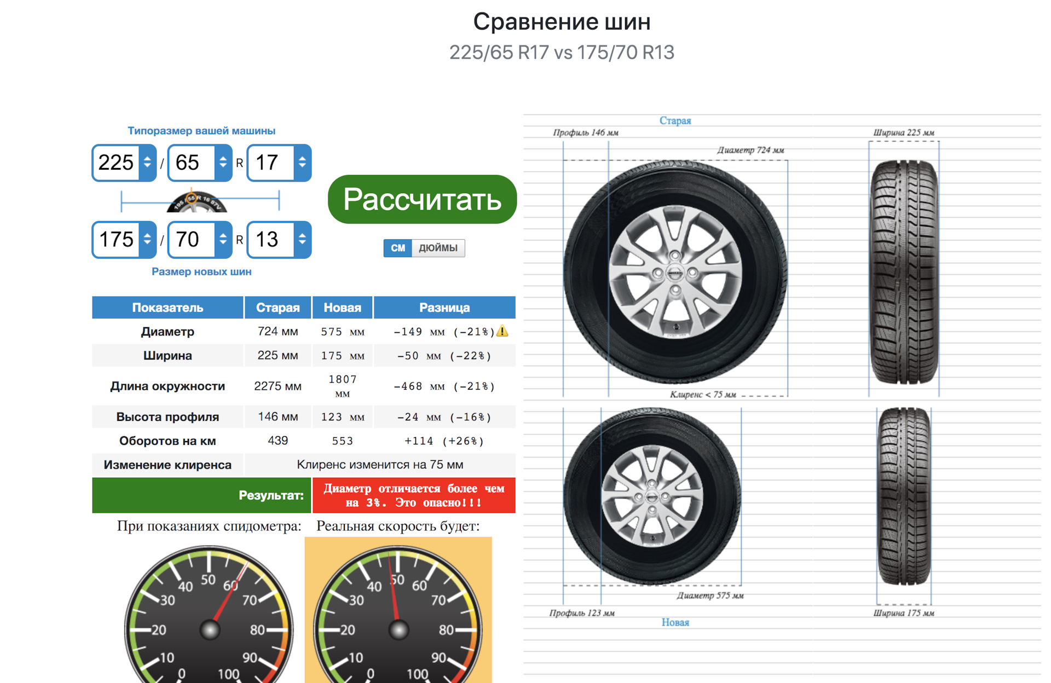Click the Новая column header

point(342,308)
